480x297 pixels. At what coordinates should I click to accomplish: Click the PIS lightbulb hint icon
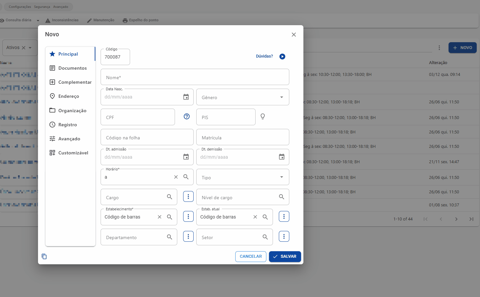pyautogui.click(x=263, y=116)
